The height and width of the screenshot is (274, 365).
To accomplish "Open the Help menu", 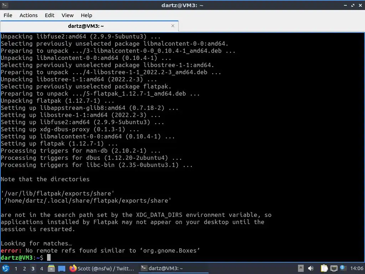I will pos(86,15).
